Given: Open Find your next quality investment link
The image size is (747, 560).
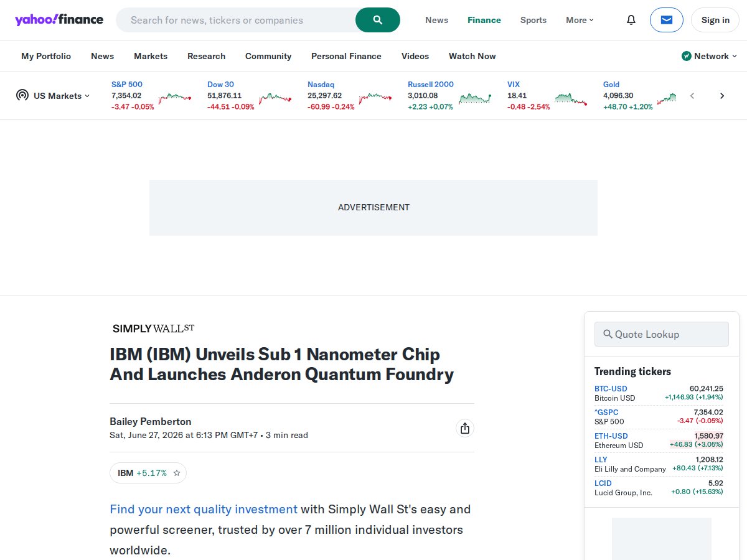Looking at the screenshot, I should pos(204,509).
